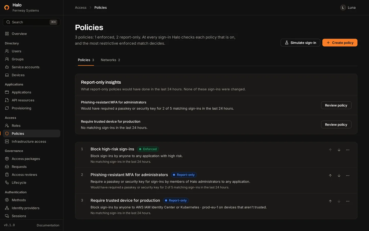The height and width of the screenshot is (231, 369).
Task: Select Policies in the sidebar
Action: [x=32, y=133]
